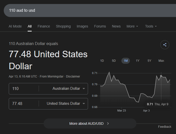
Task: Click the 'From Morningstar' source text
Action: coord(52,76)
